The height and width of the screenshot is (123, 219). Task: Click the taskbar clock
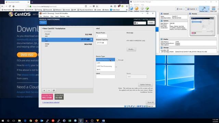215,121
